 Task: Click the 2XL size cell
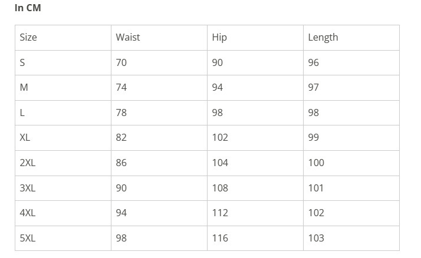(x=28, y=163)
